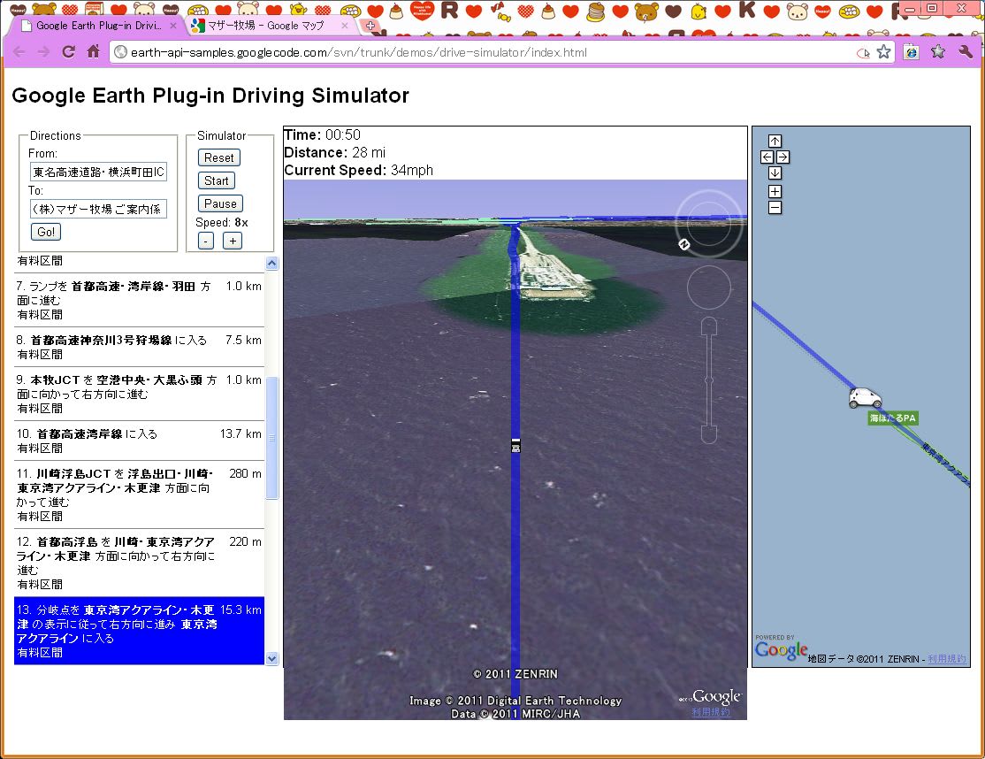Pause the driving simulator
Image resolution: width=985 pixels, height=759 pixels.
coord(220,203)
